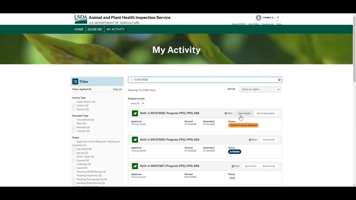Image resolution: width=356 pixels, height=200 pixels.
Task: Click Delete Draft for A-00107387
Action: tap(269, 166)
